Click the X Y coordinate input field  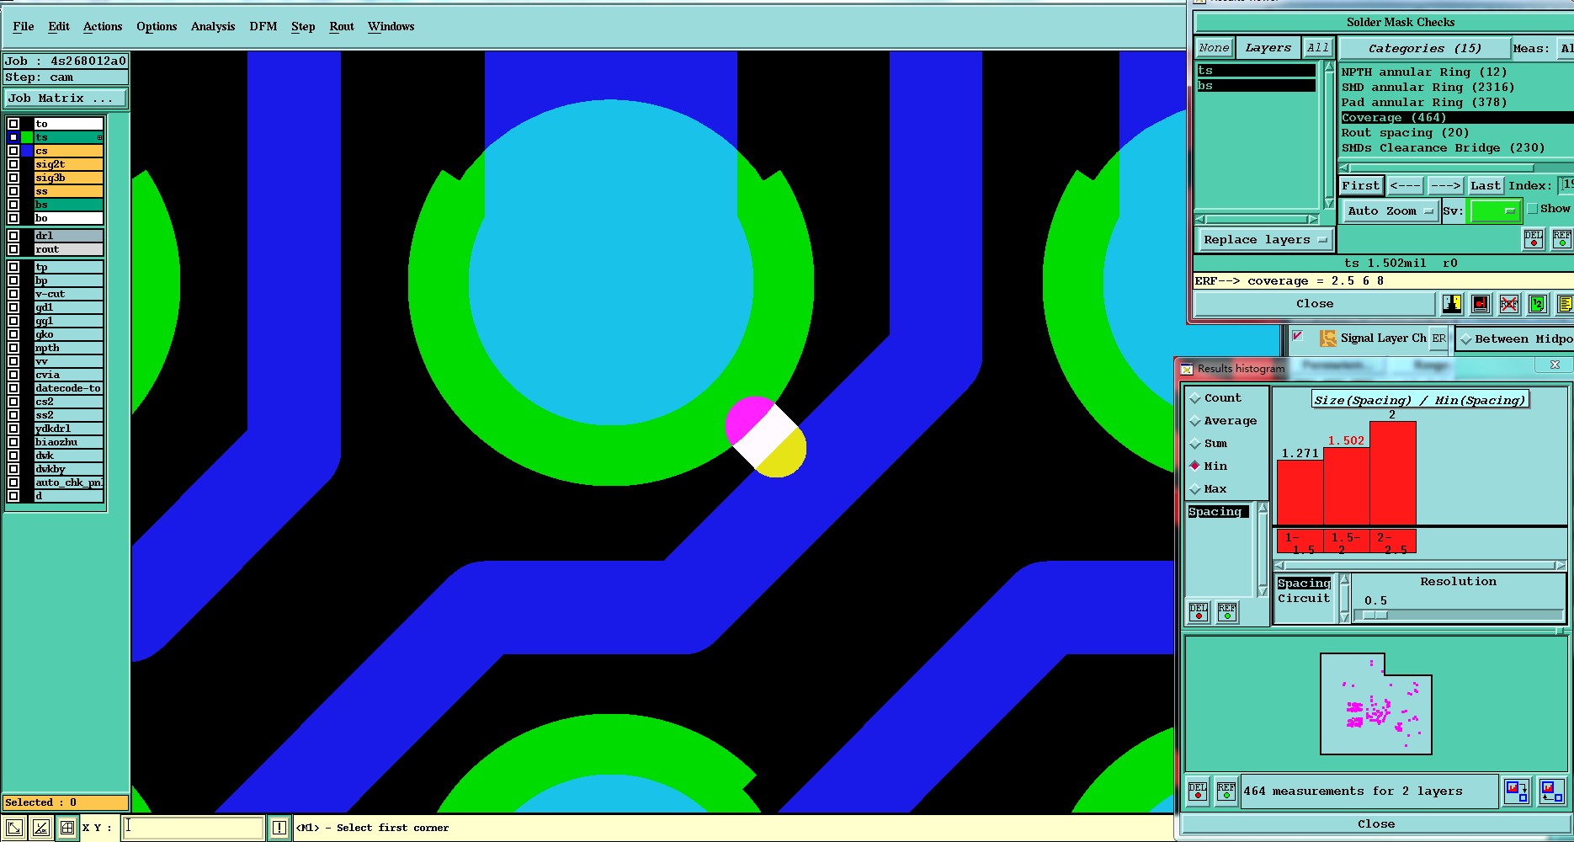(194, 828)
